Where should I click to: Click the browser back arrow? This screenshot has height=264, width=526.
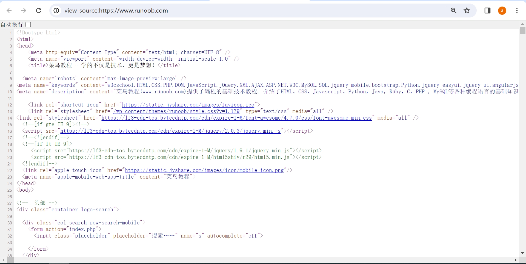tap(9, 11)
